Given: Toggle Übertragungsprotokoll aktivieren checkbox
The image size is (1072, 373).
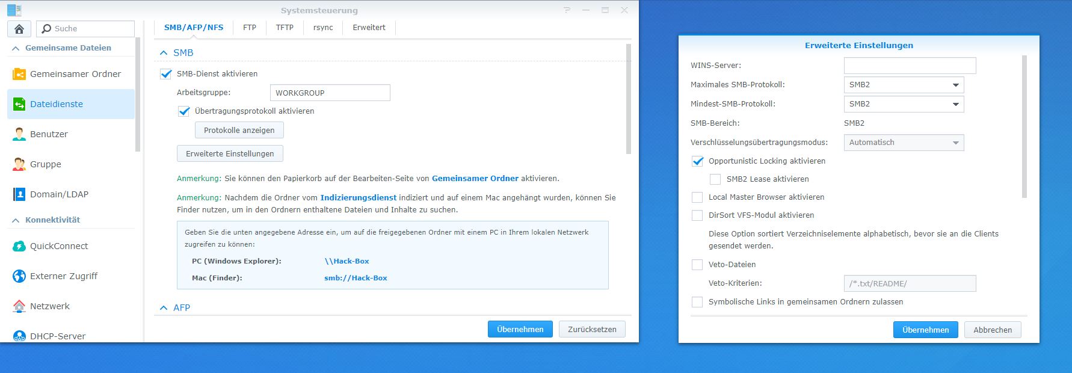Looking at the screenshot, I should pos(184,111).
